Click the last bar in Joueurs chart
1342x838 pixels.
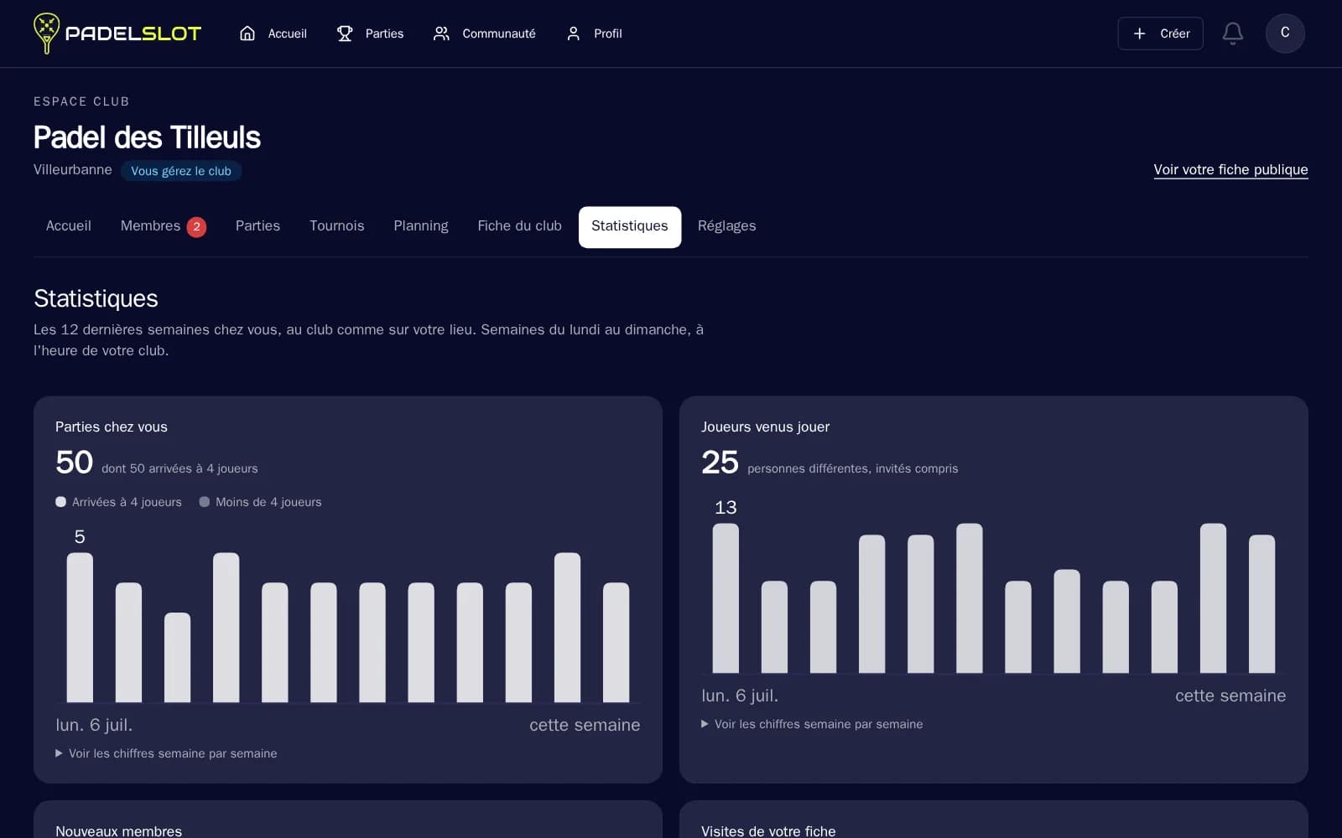point(1261,603)
